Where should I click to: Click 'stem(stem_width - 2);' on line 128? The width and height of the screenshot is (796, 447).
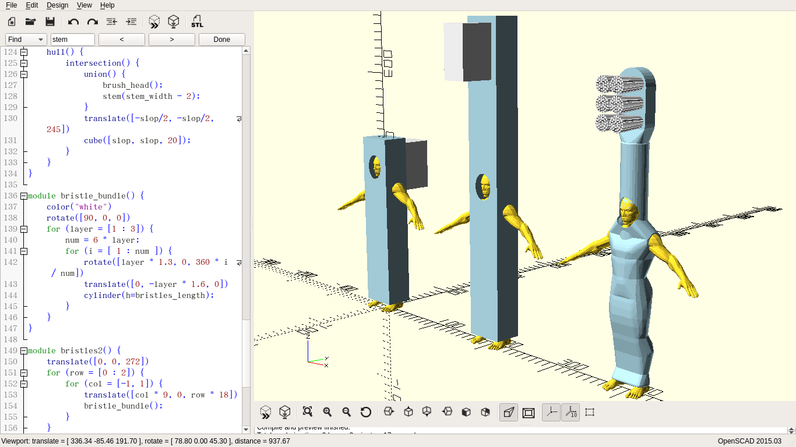click(x=152, y=96)
